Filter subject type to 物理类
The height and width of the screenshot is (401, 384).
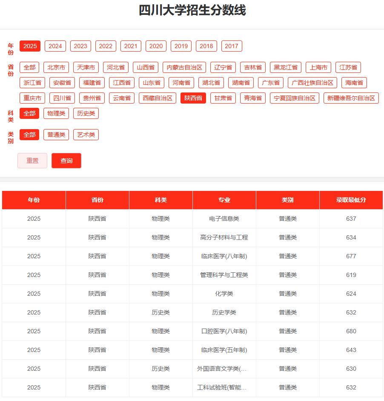coord(56,113)
